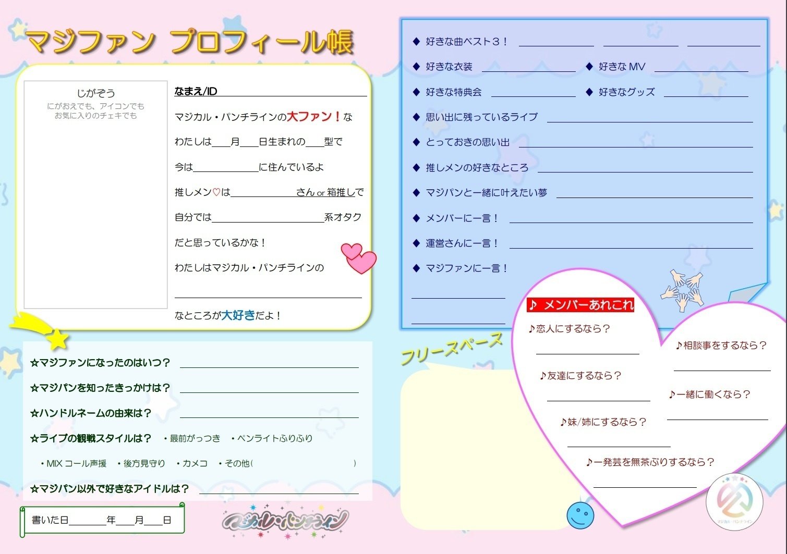
Task: Click the blank before 系オタク
Action: (268, 217)
